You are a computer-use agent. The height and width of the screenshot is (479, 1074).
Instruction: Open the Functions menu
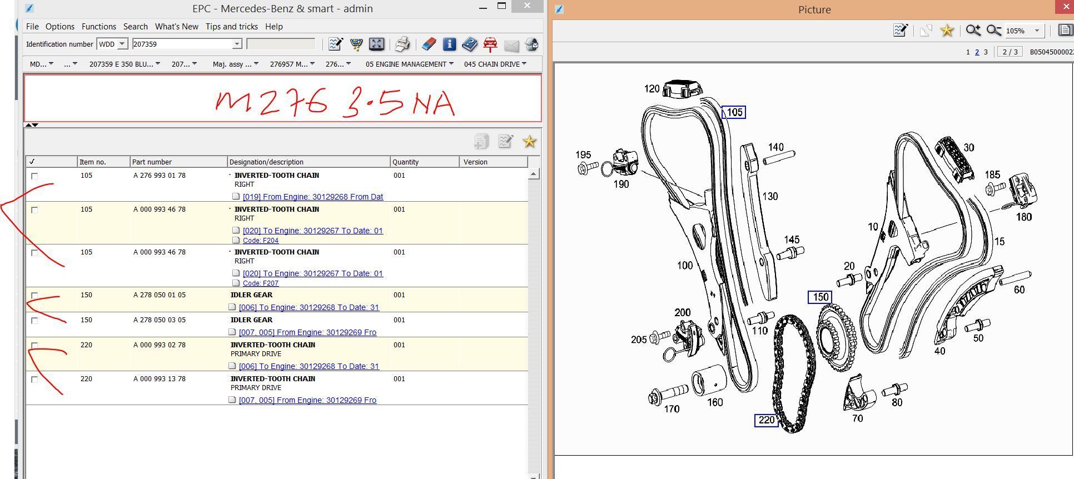(x=98, y=27)
